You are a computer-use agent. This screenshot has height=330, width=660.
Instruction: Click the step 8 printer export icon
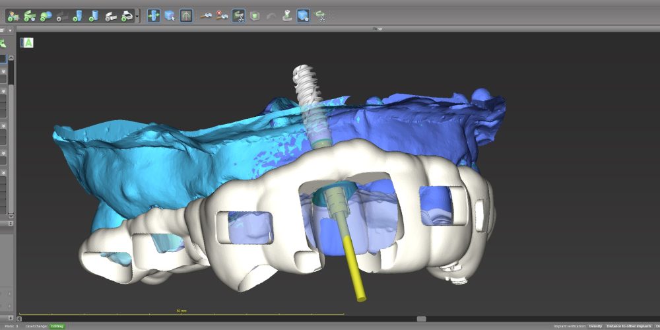(x=127, y=15)
